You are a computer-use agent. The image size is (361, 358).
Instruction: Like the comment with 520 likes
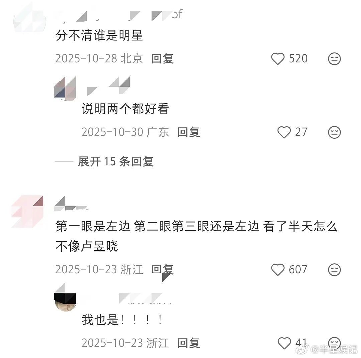278,59
